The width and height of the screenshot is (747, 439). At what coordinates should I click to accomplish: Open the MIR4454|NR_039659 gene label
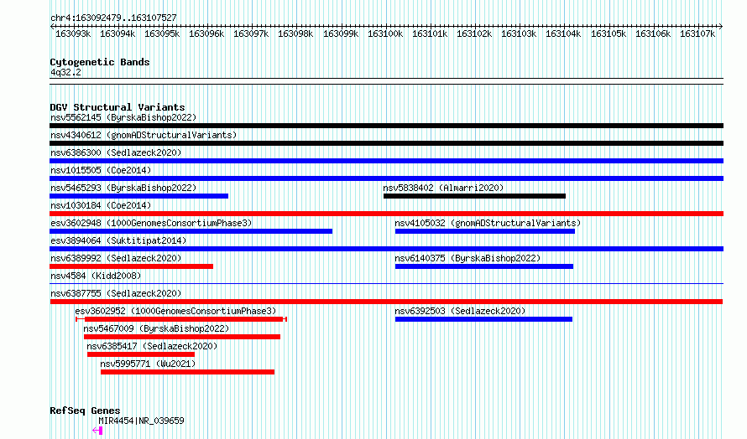tap(141, 421)
